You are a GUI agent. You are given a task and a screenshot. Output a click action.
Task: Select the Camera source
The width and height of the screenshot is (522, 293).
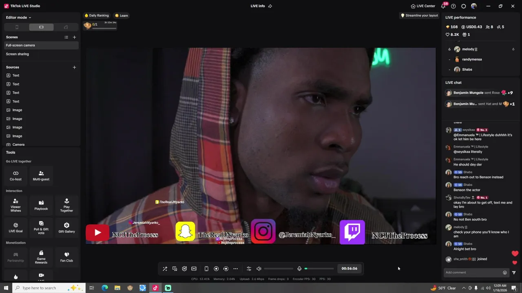(41, 144)
